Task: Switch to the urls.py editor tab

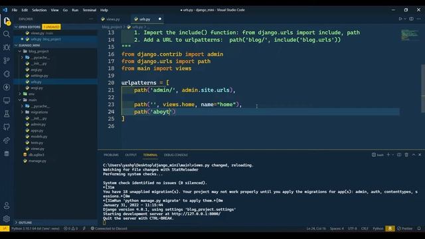Action: click(x=147, y=19)
